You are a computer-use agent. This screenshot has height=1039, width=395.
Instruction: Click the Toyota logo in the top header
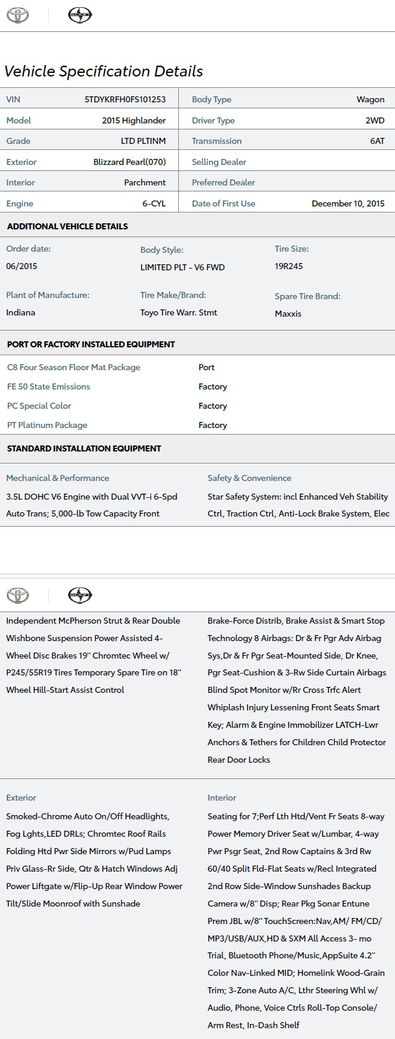pos(17,16)
